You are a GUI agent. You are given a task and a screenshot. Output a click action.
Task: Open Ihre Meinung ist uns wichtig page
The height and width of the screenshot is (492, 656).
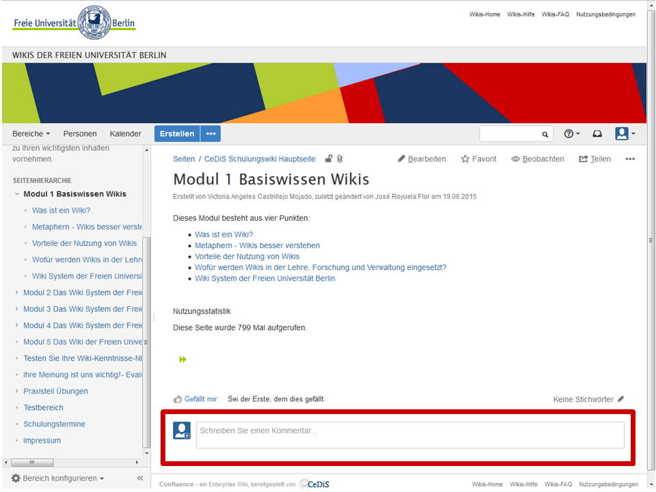pyautogui.click(x=83, y=374)
